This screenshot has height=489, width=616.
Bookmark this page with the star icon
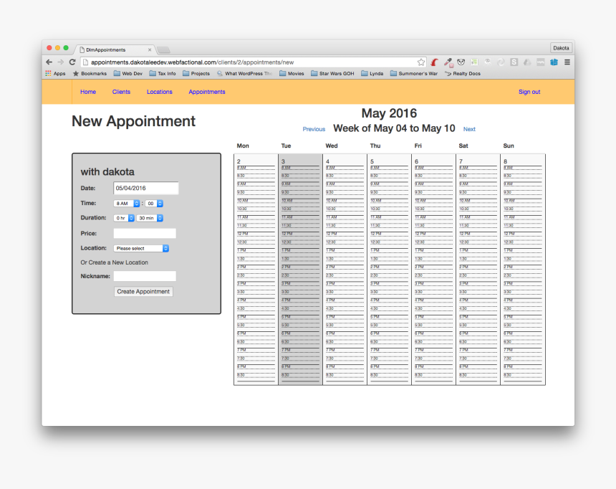[x=421, y=62]
